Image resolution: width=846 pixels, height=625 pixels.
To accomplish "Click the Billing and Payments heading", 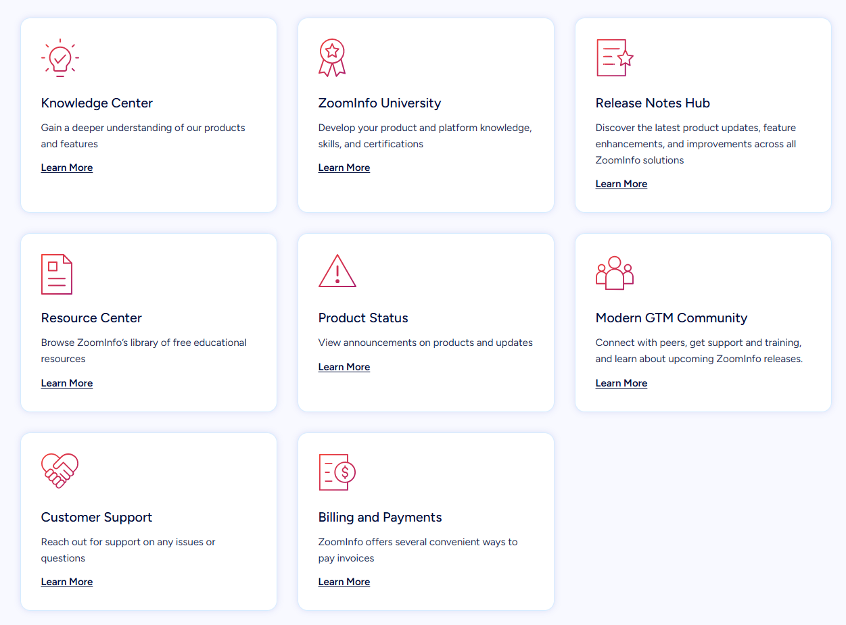I will click(380, 518).
